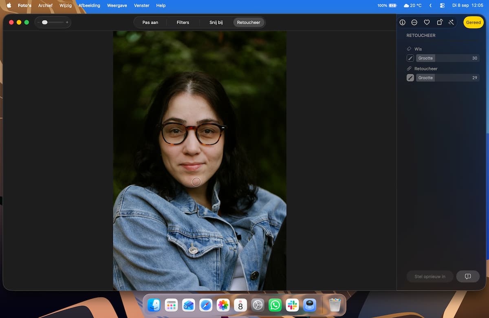Open the weather menu bar item
The height and width of the screenshot is (318, 489).
(x=412, y=5)
